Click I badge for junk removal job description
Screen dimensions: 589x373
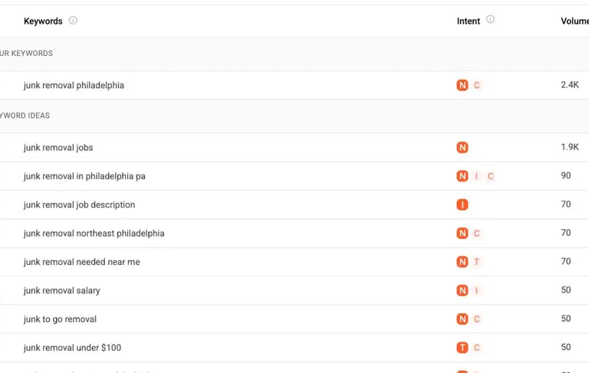click(462, 204)
